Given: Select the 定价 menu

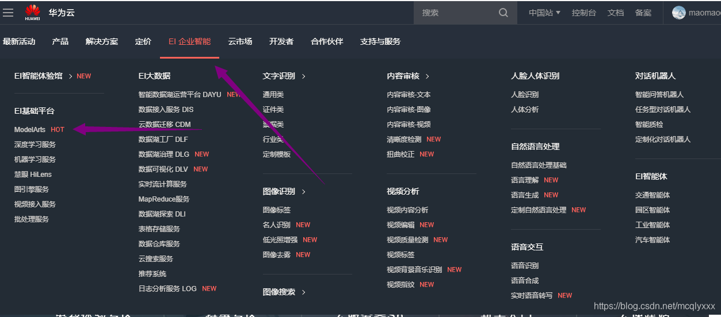Looking at the screenshot, I should [143, 41].
